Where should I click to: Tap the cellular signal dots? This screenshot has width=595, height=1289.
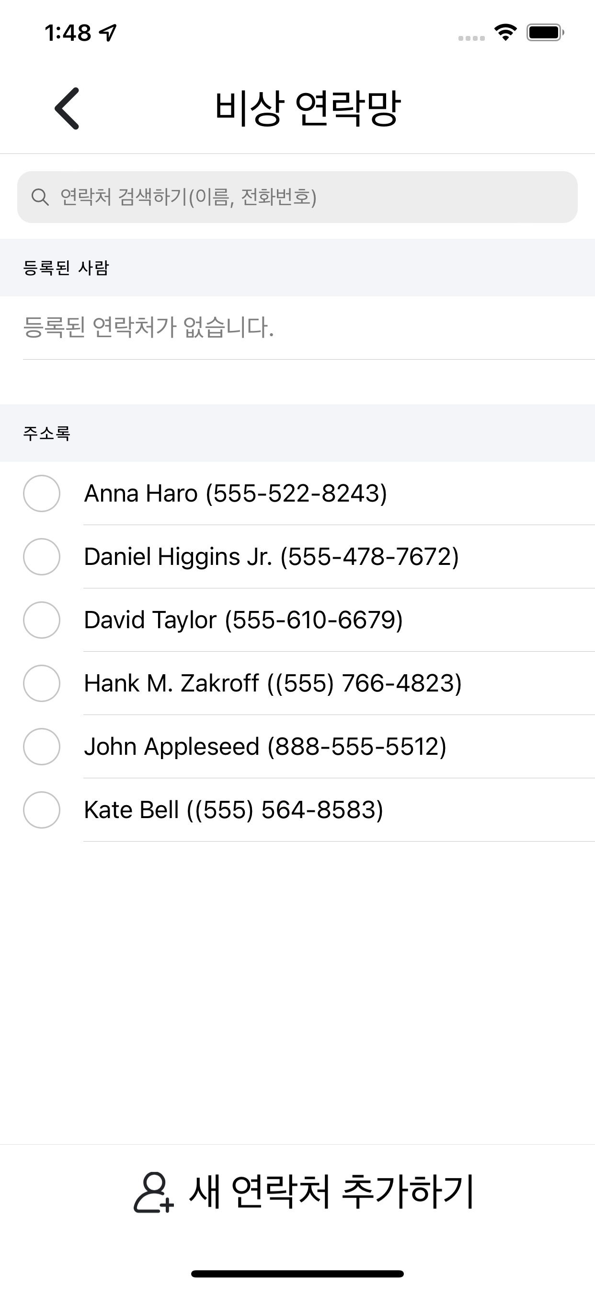(471, 38)
